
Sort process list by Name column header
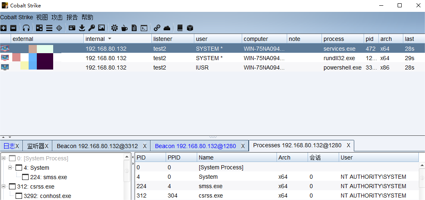click(x=236, y=157)
